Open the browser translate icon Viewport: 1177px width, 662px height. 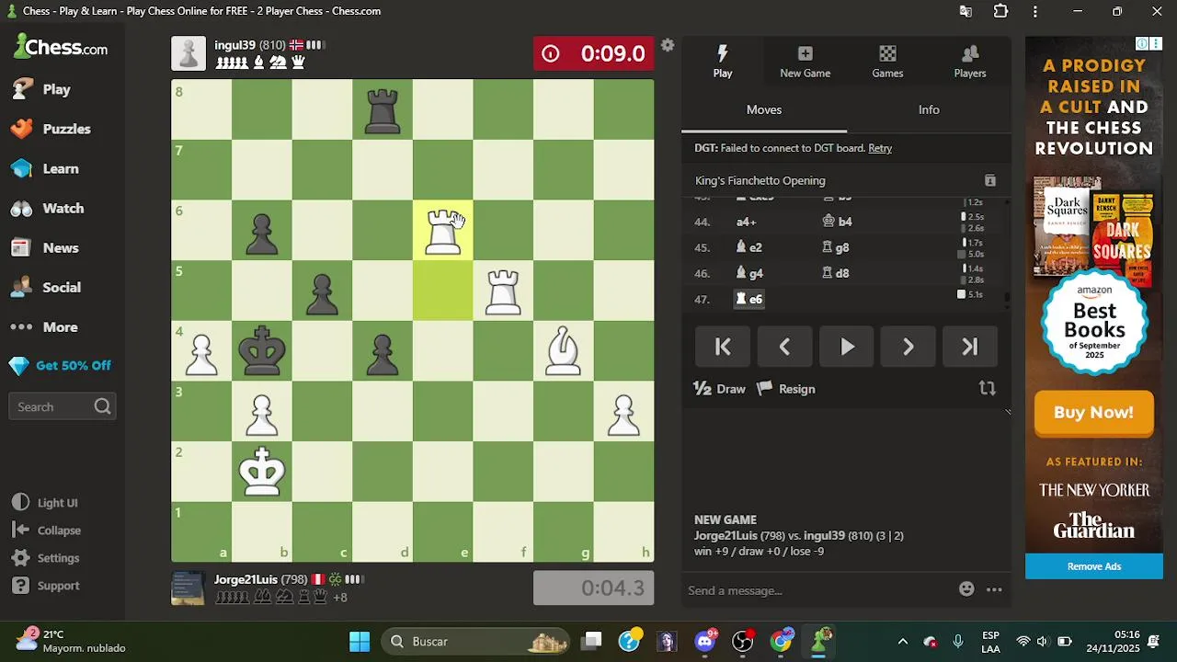(x=966, y=12)
